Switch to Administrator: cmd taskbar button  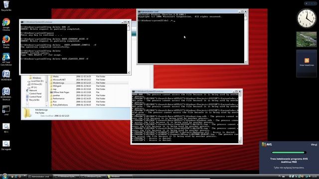point(40,177)
